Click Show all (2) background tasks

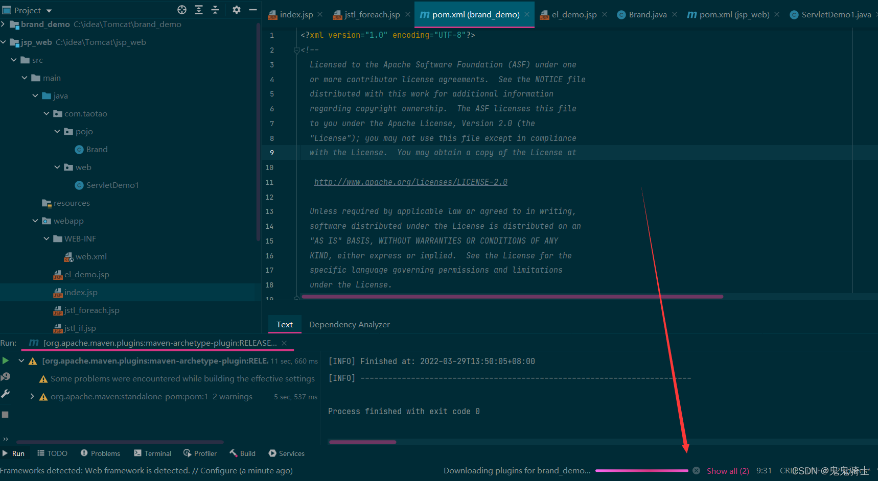click(x=728, y=471)
